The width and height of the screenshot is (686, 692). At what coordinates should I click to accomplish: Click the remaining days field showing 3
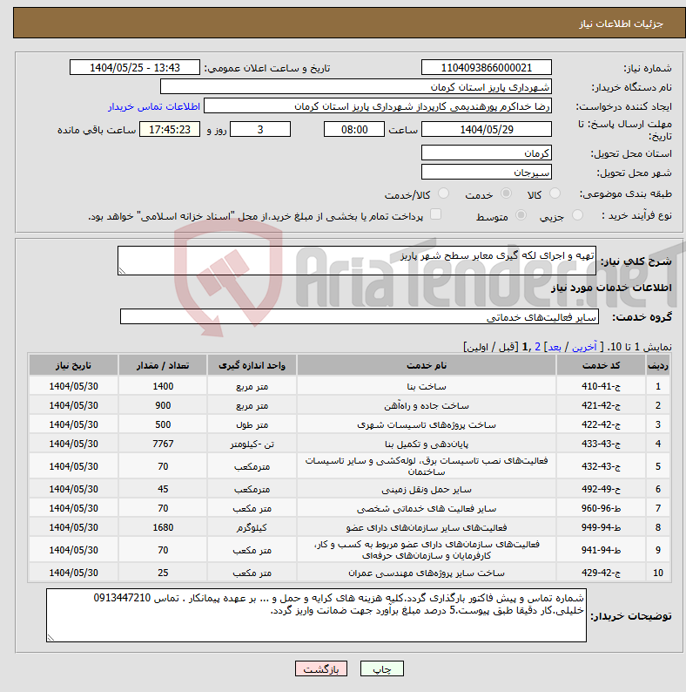pyautogui.click(x=260, y=129)
